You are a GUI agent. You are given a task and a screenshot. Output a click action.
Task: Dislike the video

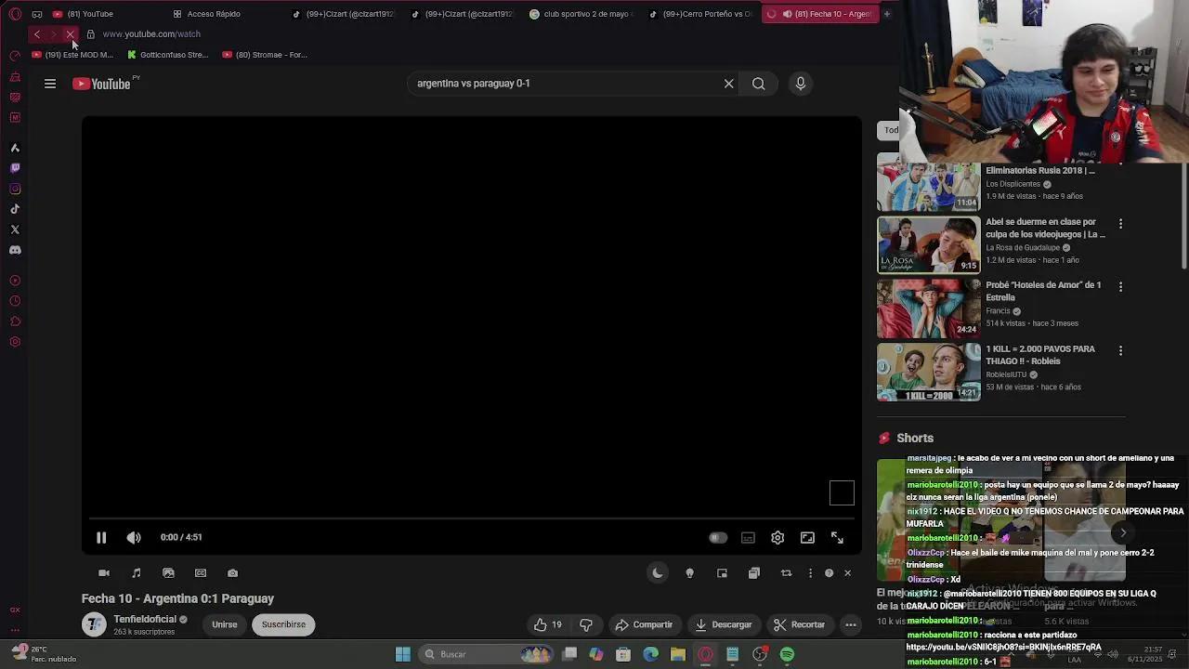click(x=586, y=625)
